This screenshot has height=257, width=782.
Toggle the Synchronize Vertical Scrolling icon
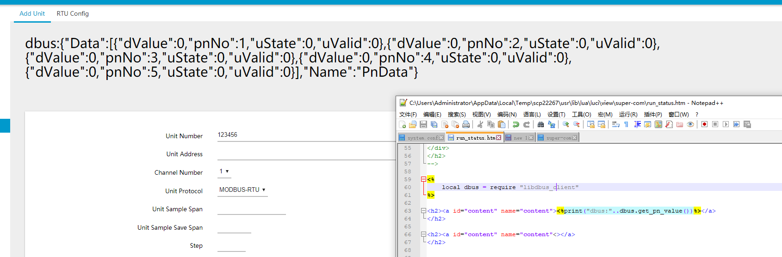click(591, 124)
